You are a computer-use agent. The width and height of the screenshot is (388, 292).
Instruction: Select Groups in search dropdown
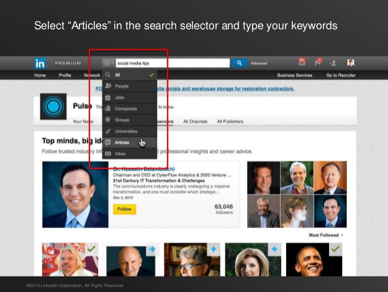130,120
